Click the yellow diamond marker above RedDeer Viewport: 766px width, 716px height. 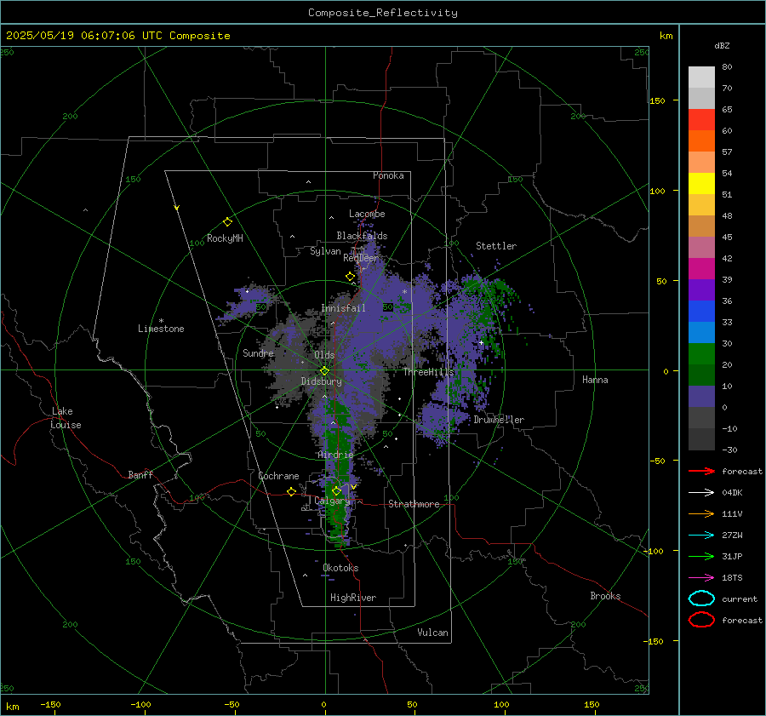point(350,277)
